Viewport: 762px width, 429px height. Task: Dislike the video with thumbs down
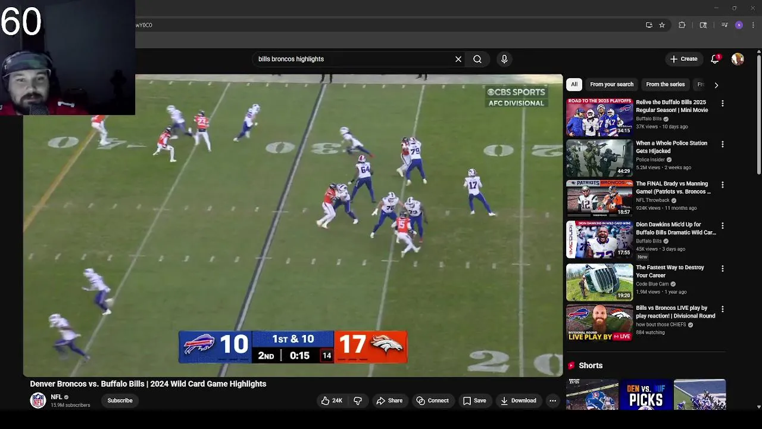[358, 400]
